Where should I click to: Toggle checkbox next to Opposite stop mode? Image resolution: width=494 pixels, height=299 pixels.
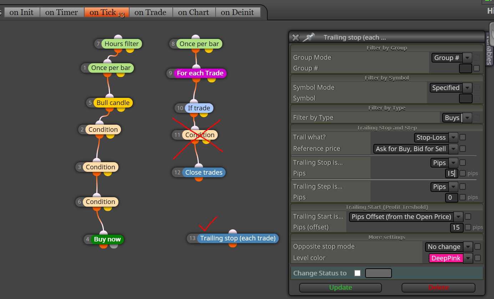[x=478, y=246]
